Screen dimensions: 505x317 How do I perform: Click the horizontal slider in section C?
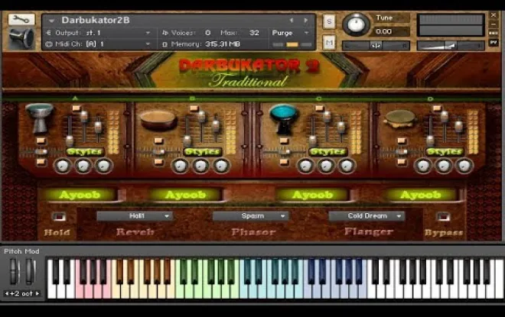tap(284, 151)
